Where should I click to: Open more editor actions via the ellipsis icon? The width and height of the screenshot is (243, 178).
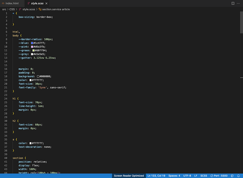[x=238, y=3]
